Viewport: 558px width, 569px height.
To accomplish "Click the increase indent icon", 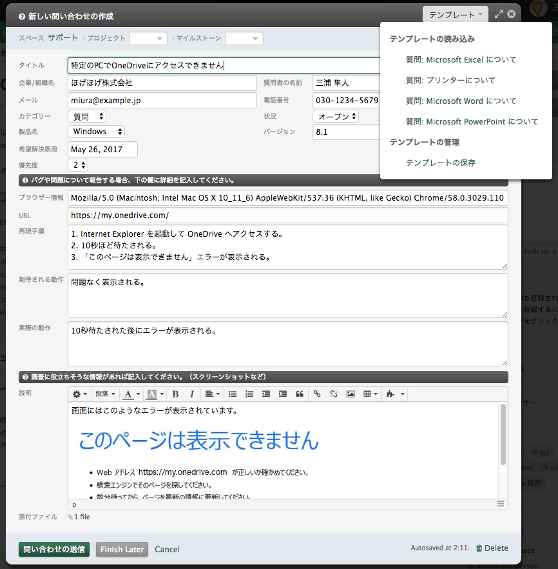I will click(x=283, y=394).
